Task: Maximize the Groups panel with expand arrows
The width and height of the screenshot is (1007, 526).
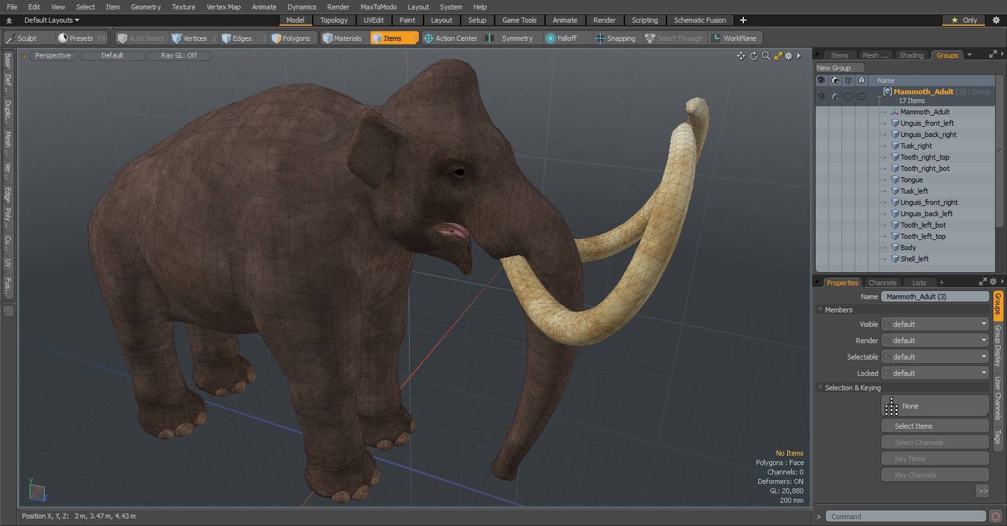Action: [x=993, y=55]
